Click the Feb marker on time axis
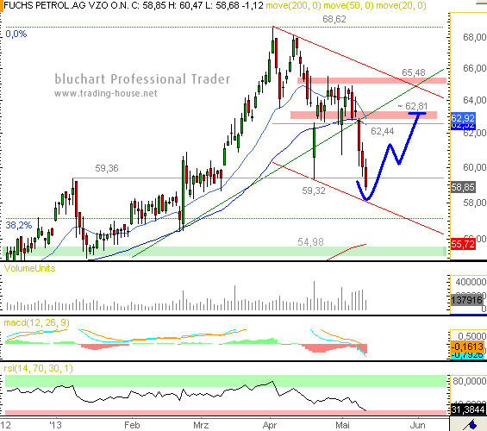This screenshot has width=487, height=431. click(x=132, y=425)
